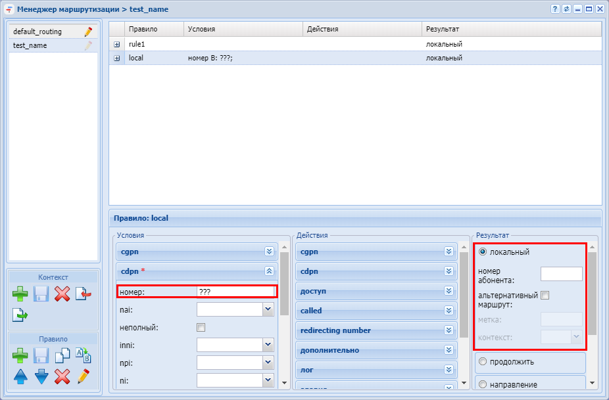Add a new context with the green plus
Screen dimensions: 609x400
point(20,294)
